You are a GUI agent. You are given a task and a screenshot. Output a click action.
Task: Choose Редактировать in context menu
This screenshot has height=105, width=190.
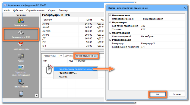click(x=76, y=73)
